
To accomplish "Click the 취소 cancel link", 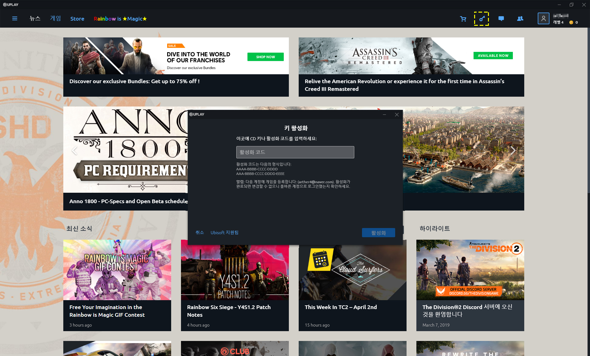I will point(199,233).
